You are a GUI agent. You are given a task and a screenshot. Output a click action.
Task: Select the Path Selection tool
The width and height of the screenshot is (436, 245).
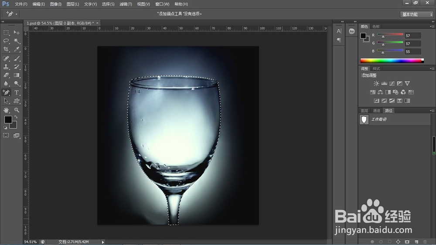(x=6, y=101)
